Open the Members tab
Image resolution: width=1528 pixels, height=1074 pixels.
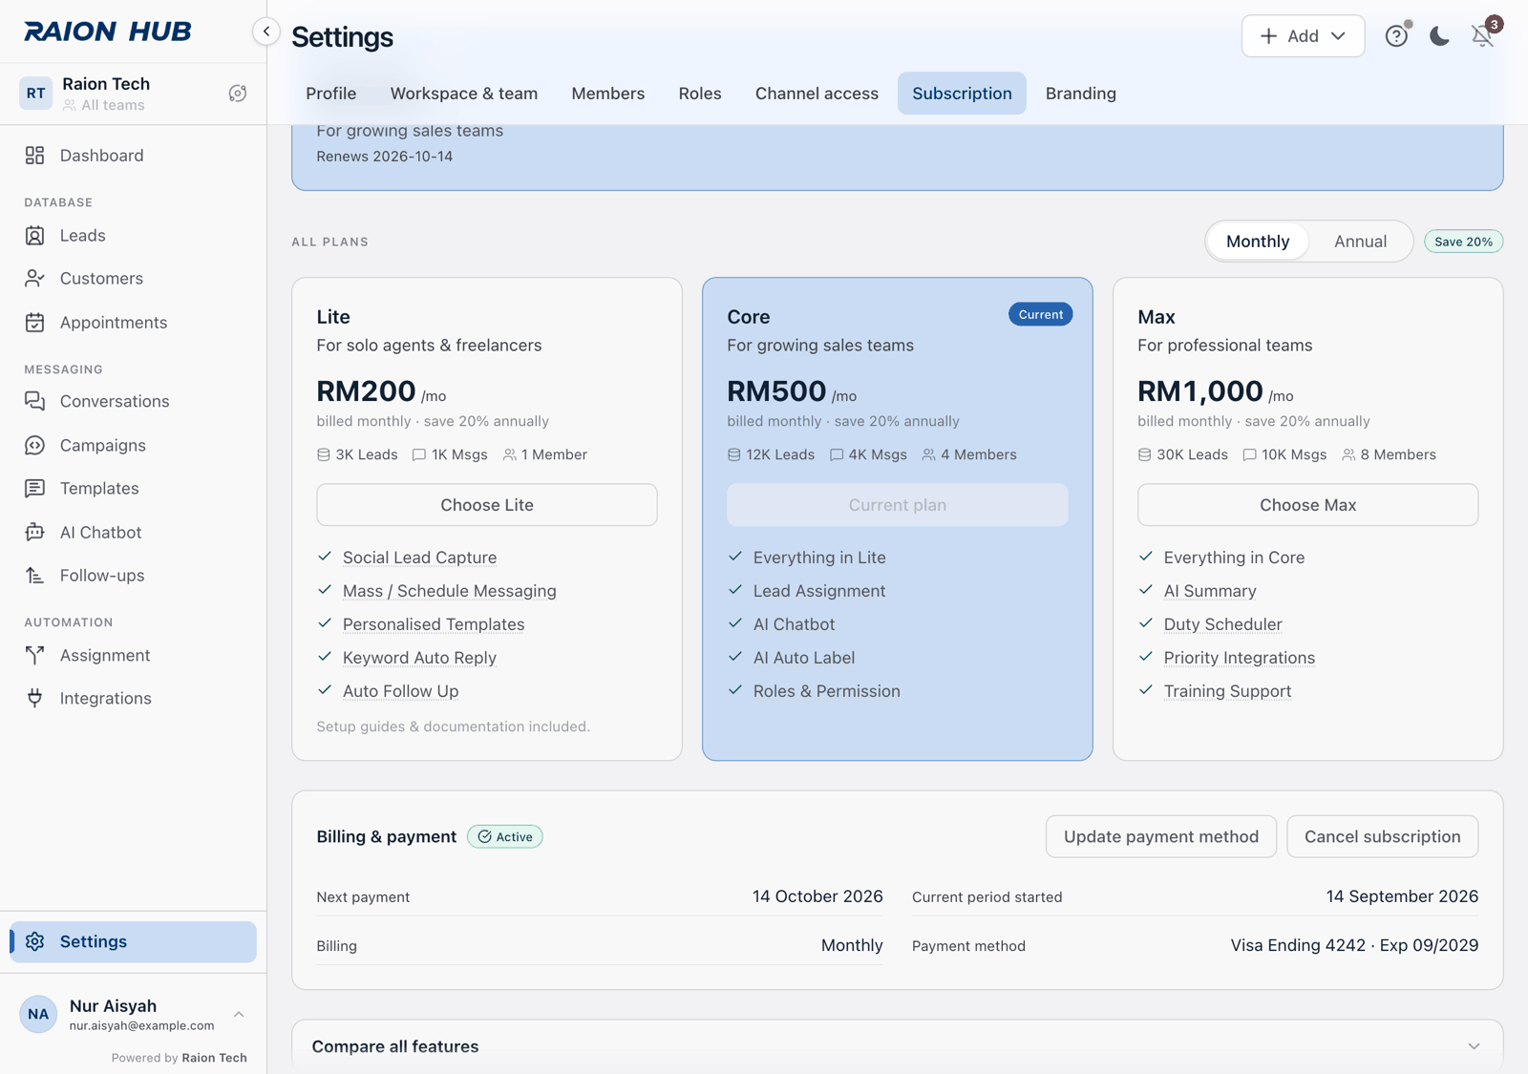tap(607, 94)
